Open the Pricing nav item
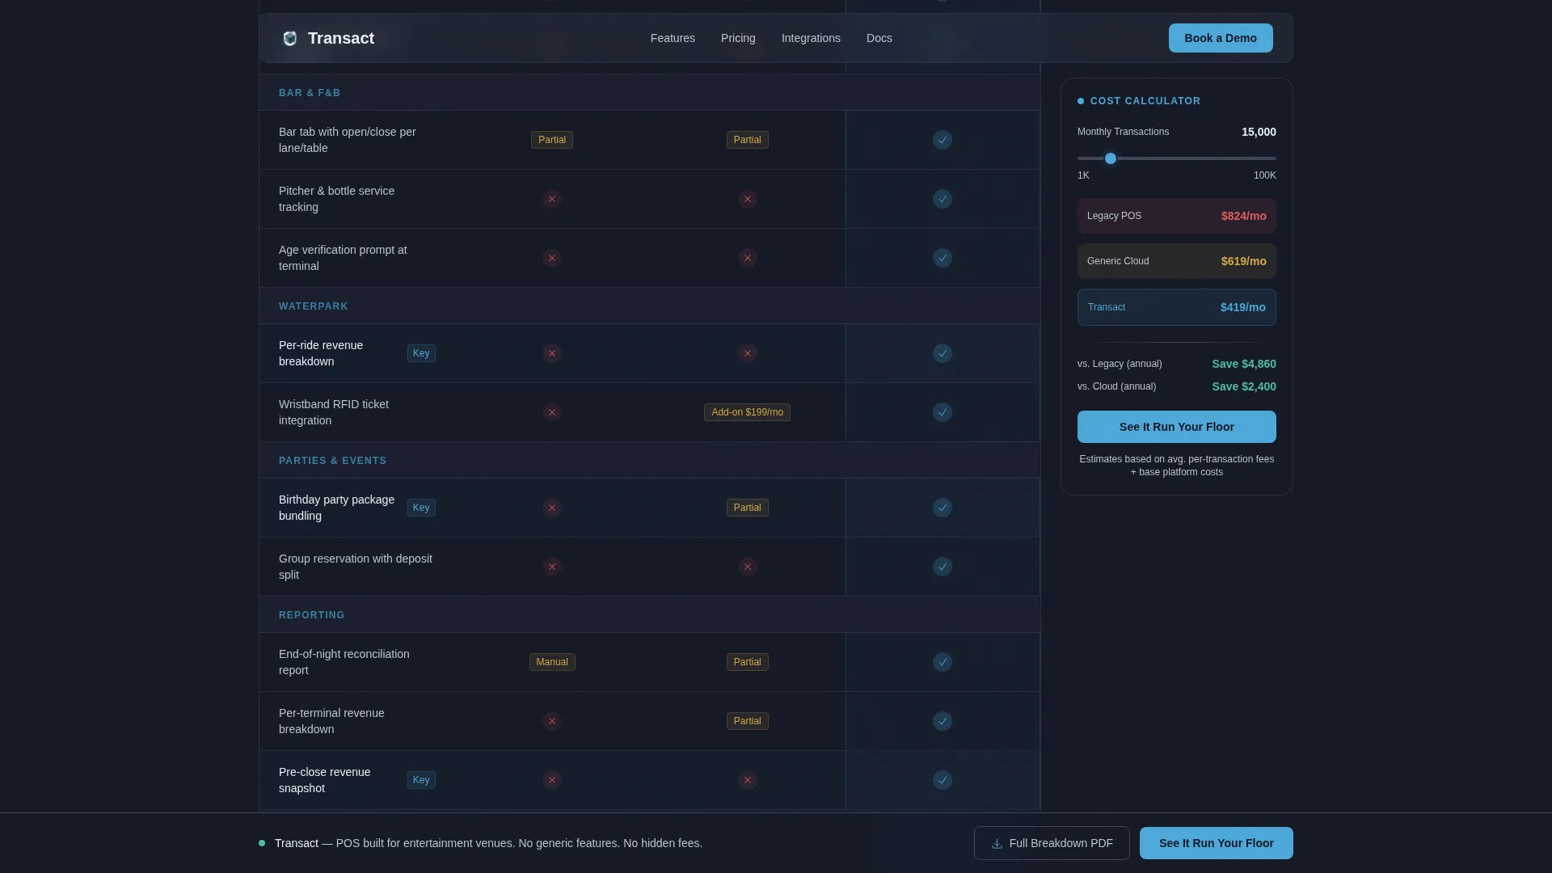 (738, 38)
